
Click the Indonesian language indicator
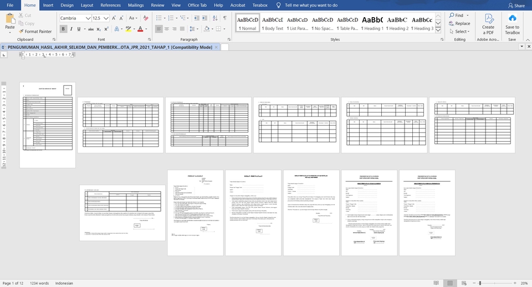(x=64, y=283)
